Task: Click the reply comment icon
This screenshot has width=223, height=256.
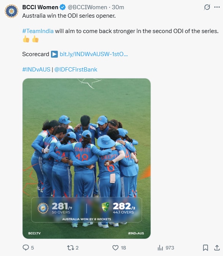Action: click(26, 248)
